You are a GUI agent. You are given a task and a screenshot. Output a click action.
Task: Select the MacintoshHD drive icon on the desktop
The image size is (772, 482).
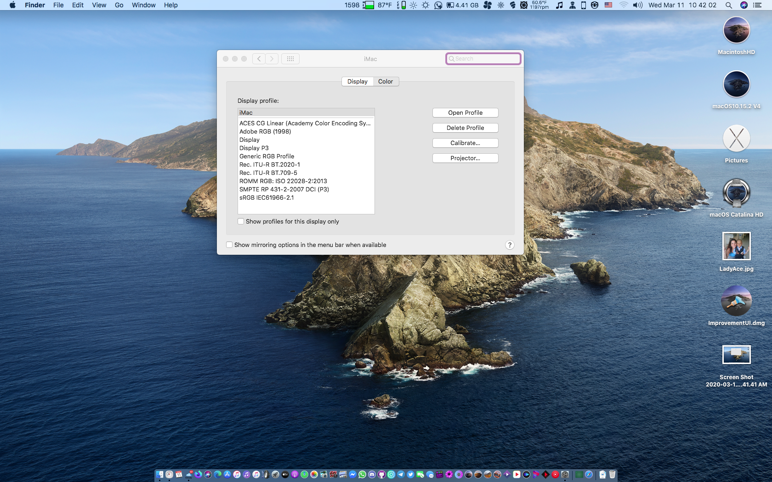pyautogui.click(x=736, y=30)
